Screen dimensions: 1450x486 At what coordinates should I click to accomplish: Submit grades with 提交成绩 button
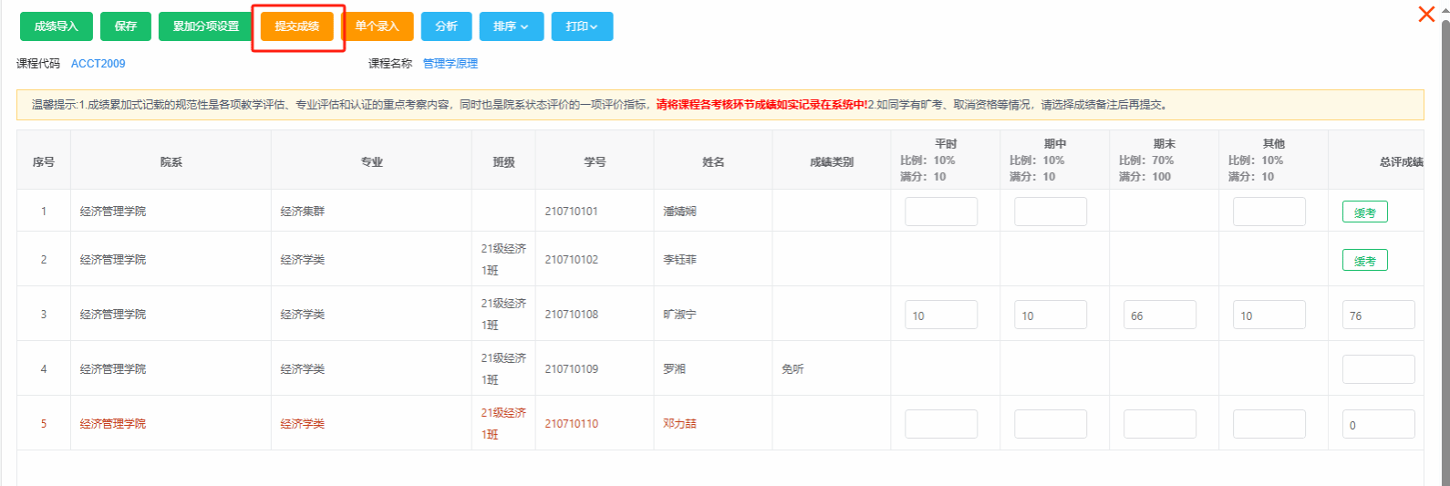click(297, 26)
